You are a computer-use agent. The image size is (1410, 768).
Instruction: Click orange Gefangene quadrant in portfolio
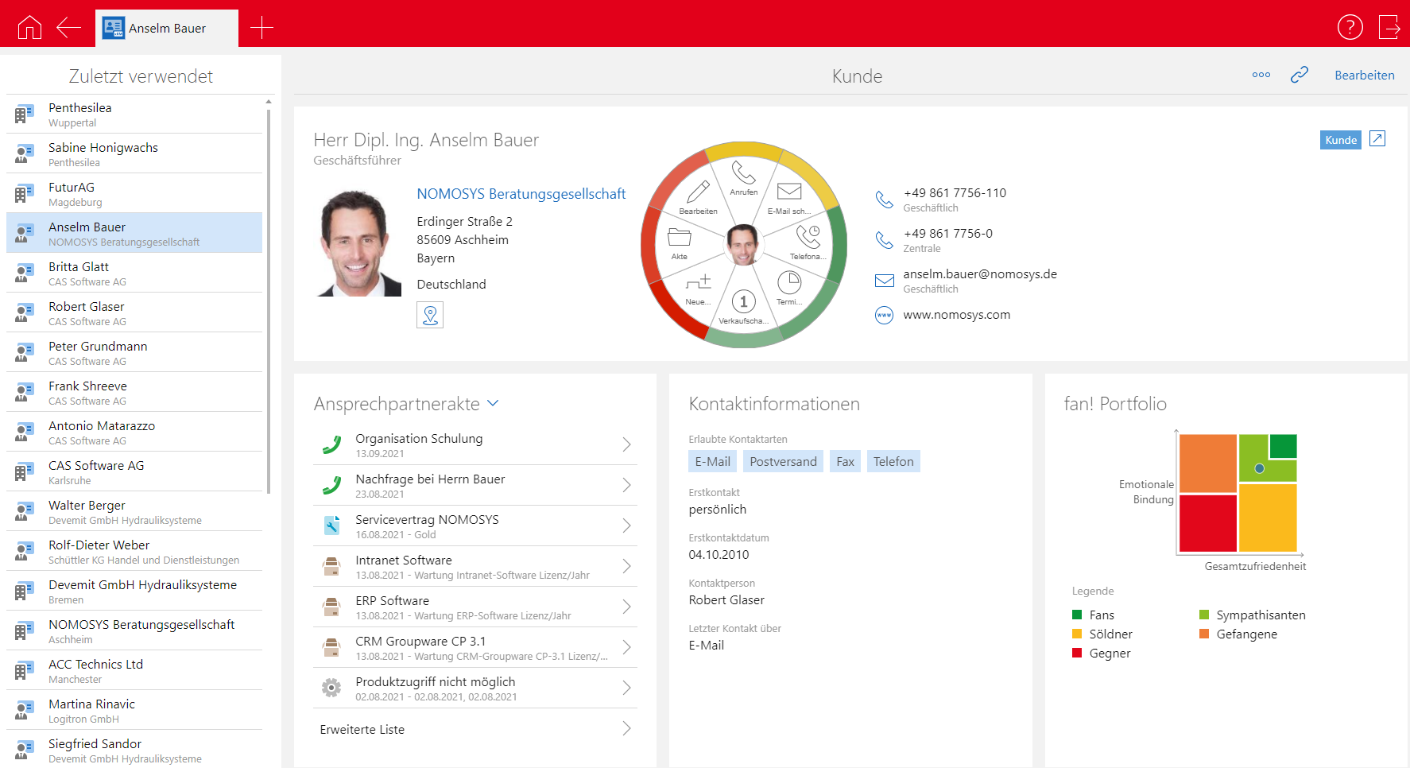pyautogui.click(x=1207, y=463)
